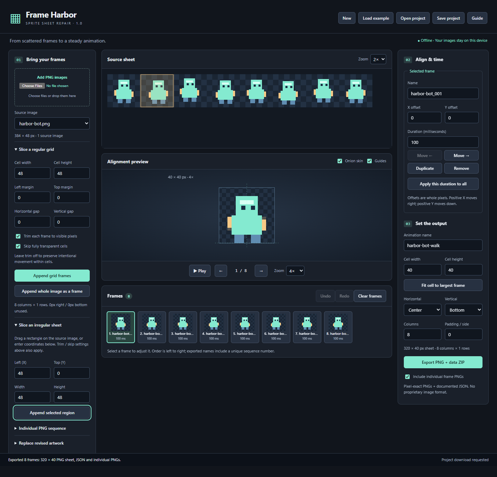The image size is (497, 477).
Task: Open the Source sheet zoom dropdown
Action: 378,59
